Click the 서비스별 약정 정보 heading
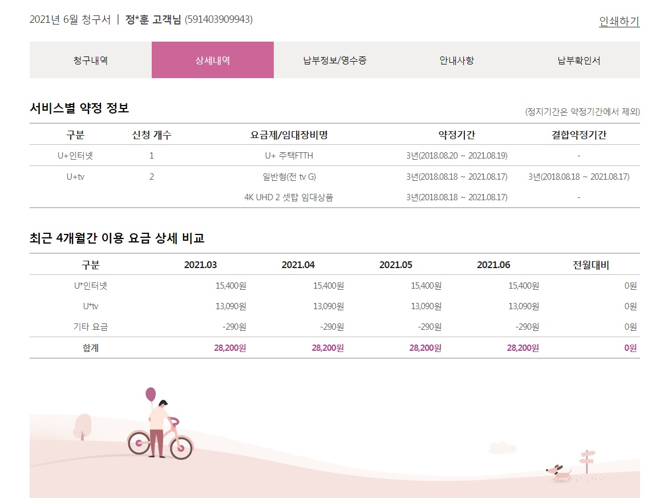Screen dimensions: 660x498 click(79, 108)
